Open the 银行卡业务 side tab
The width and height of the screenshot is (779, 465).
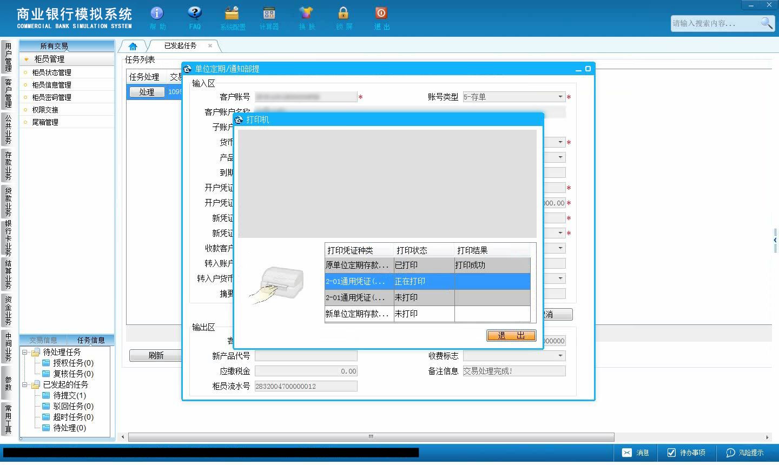click(8, 238)
